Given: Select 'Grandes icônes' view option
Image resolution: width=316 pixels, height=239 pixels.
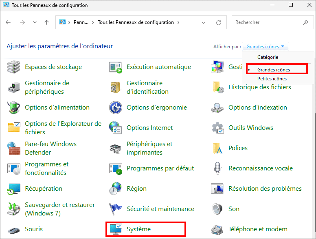Looking at the screenshot, I should 274,70.
